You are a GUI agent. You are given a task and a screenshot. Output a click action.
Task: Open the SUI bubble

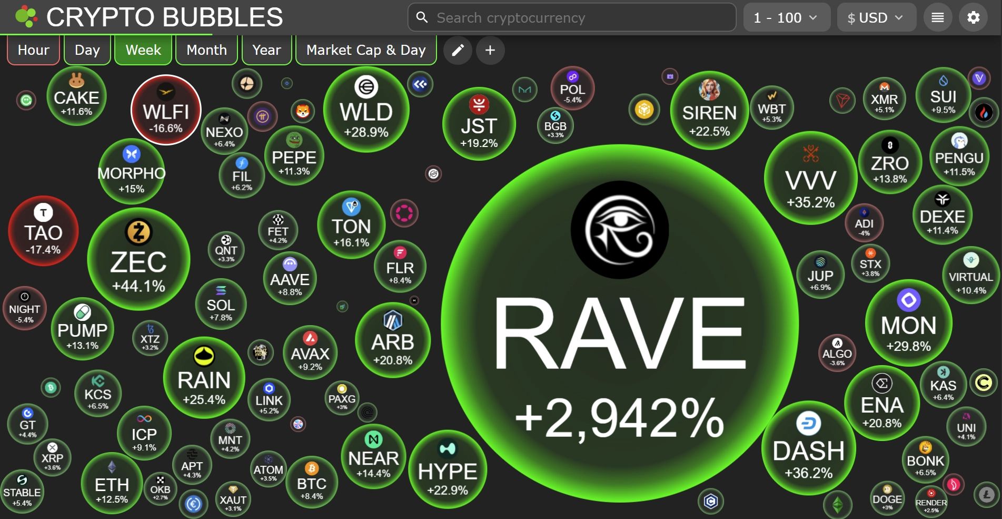point(943,95)
